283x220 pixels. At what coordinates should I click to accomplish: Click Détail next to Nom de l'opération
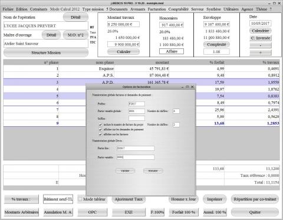click(x=75, y=17)
